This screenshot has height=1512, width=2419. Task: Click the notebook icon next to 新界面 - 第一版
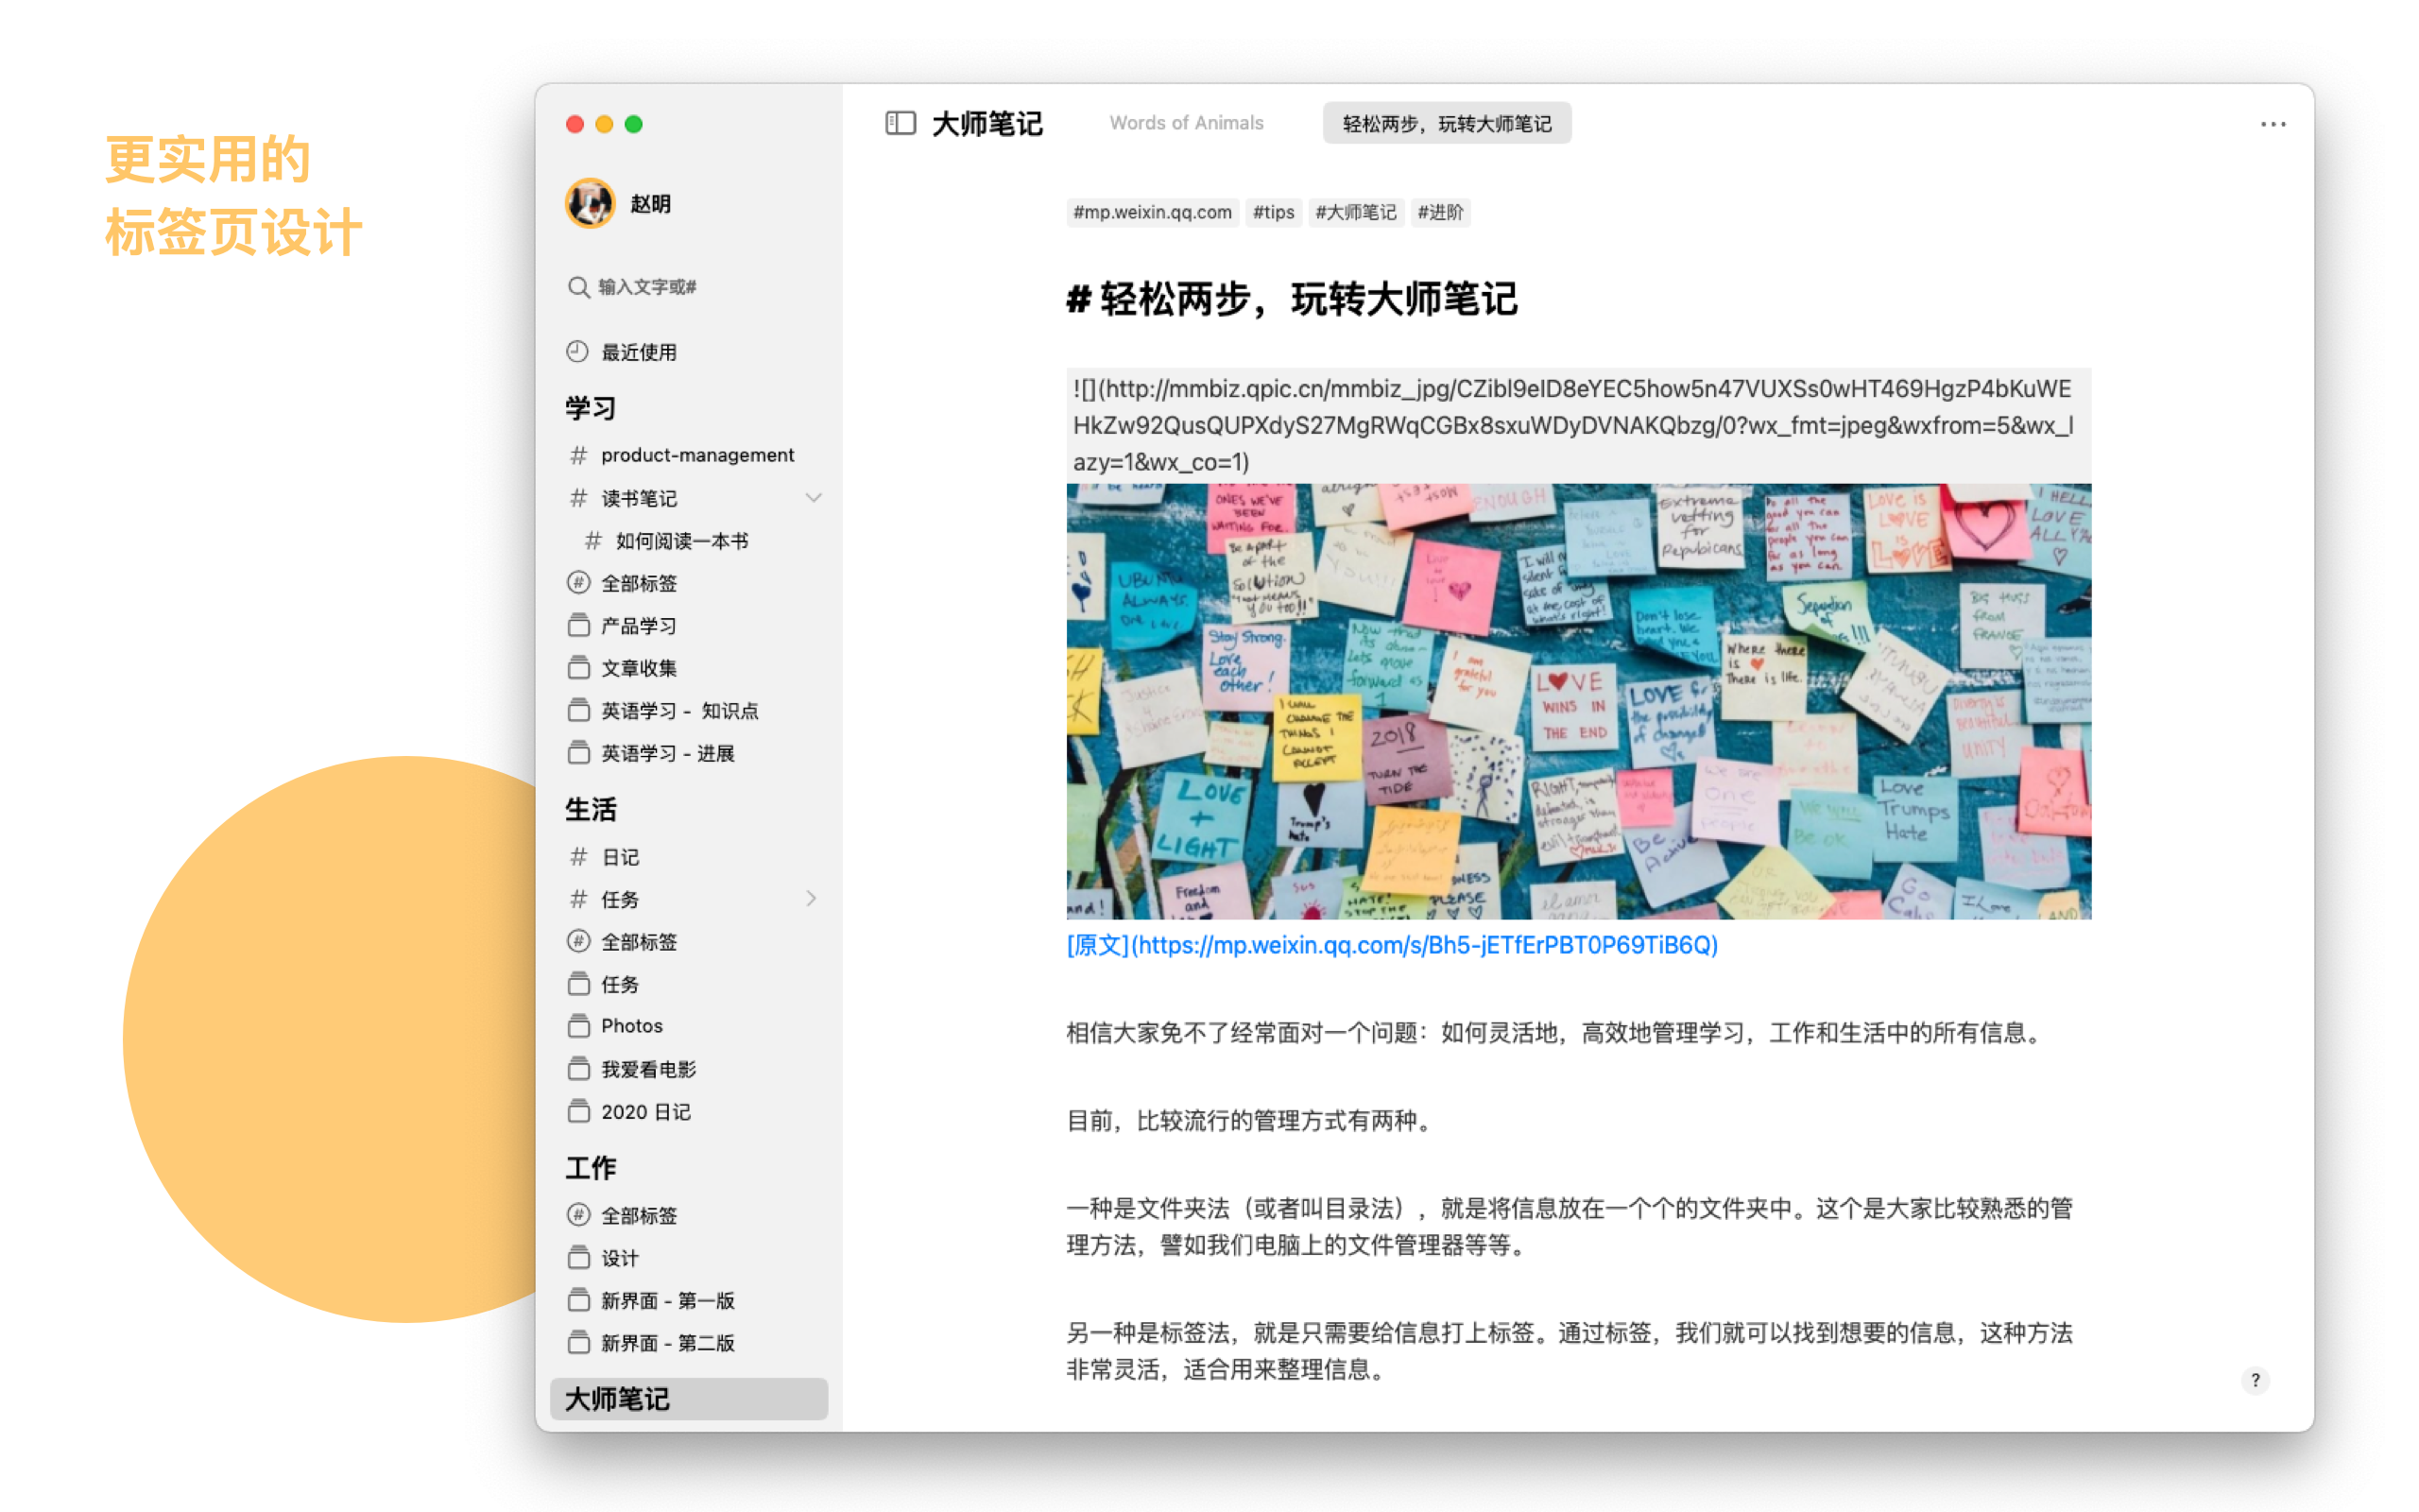click(577, 1300)
